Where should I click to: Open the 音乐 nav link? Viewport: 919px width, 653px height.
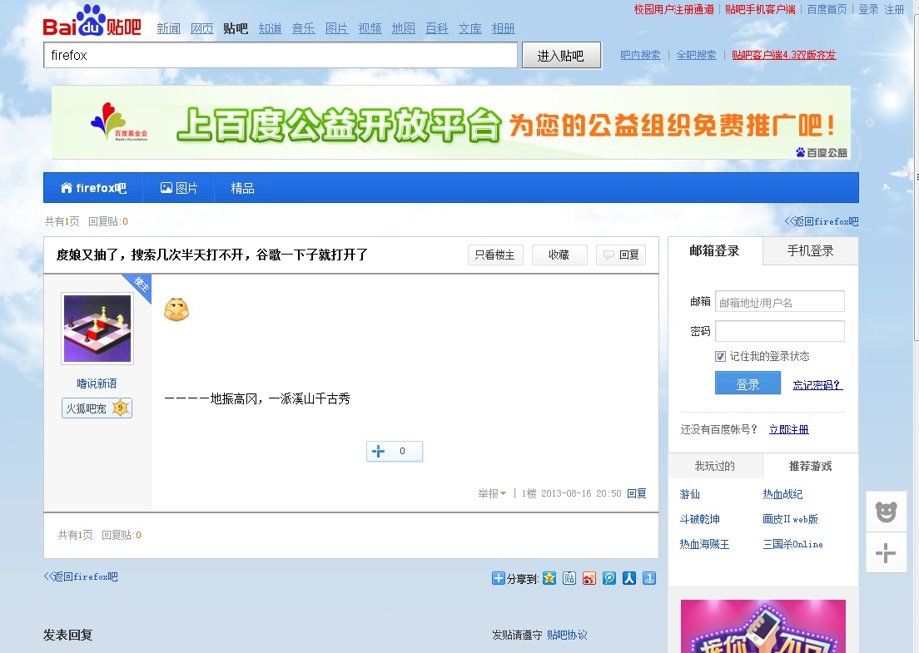point(304,28)
